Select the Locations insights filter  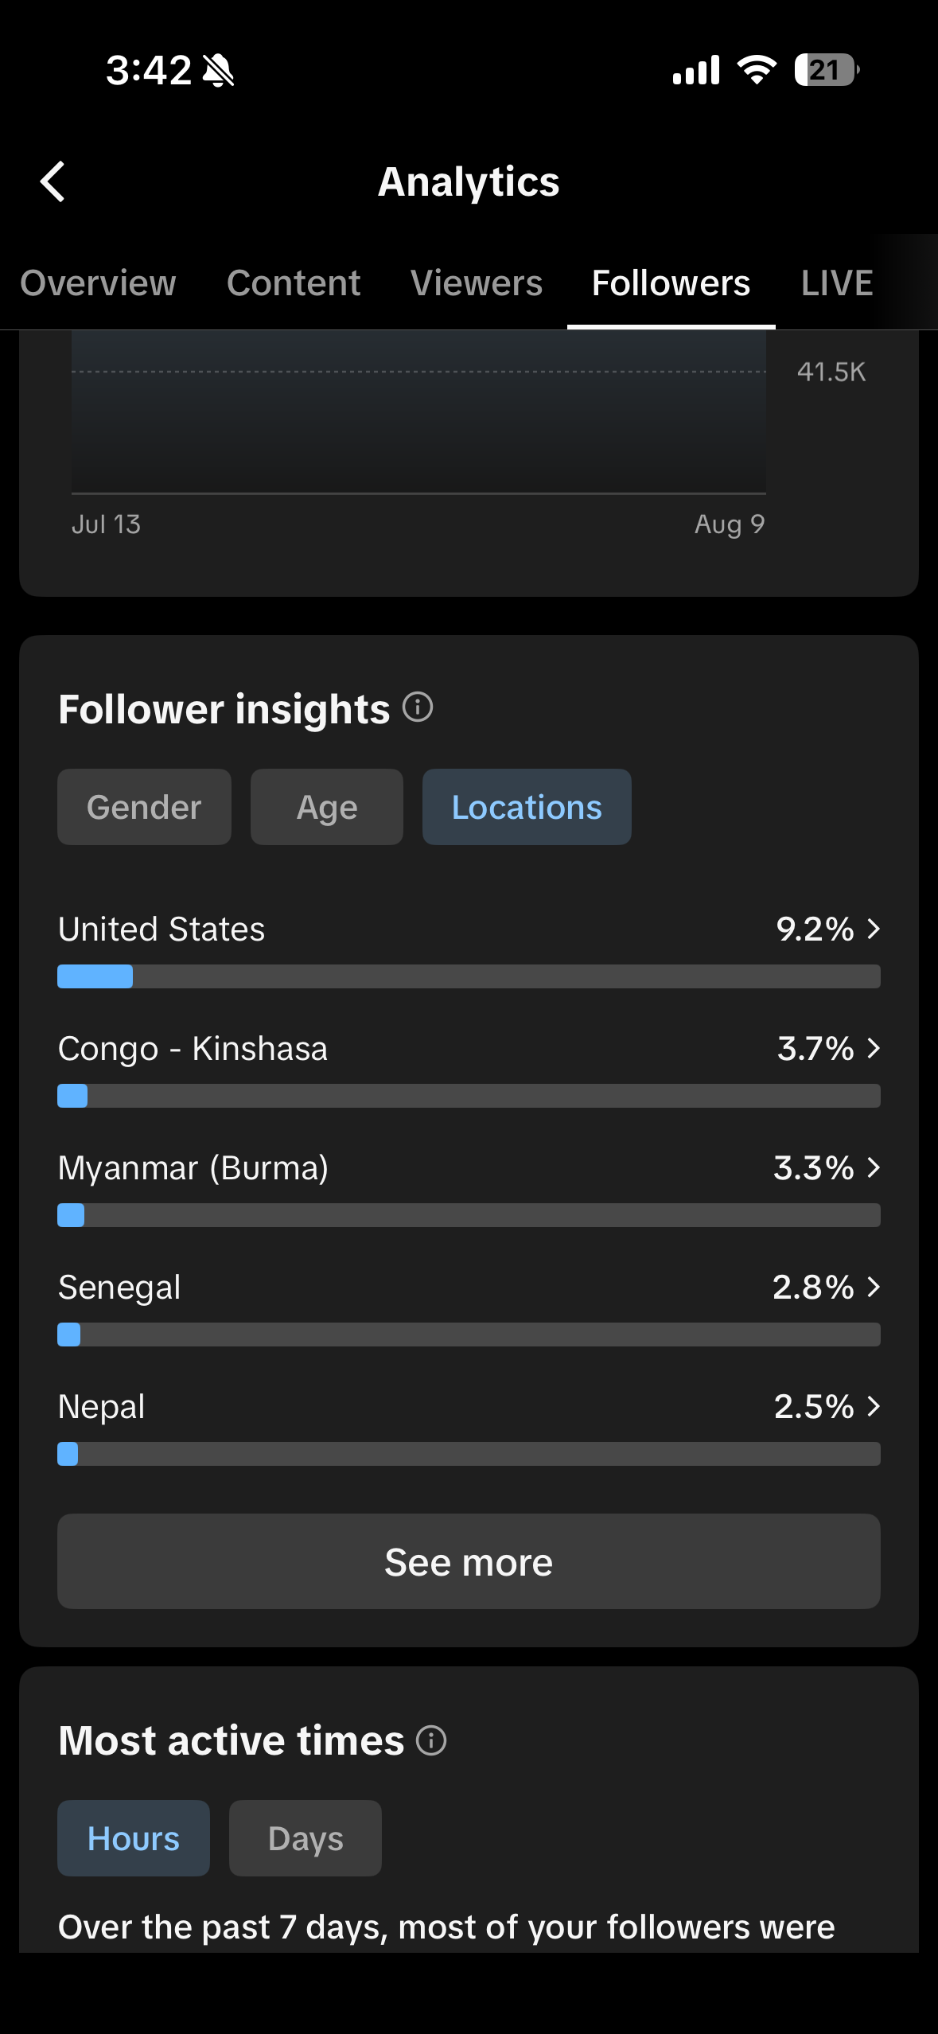(x=527, y=807)
